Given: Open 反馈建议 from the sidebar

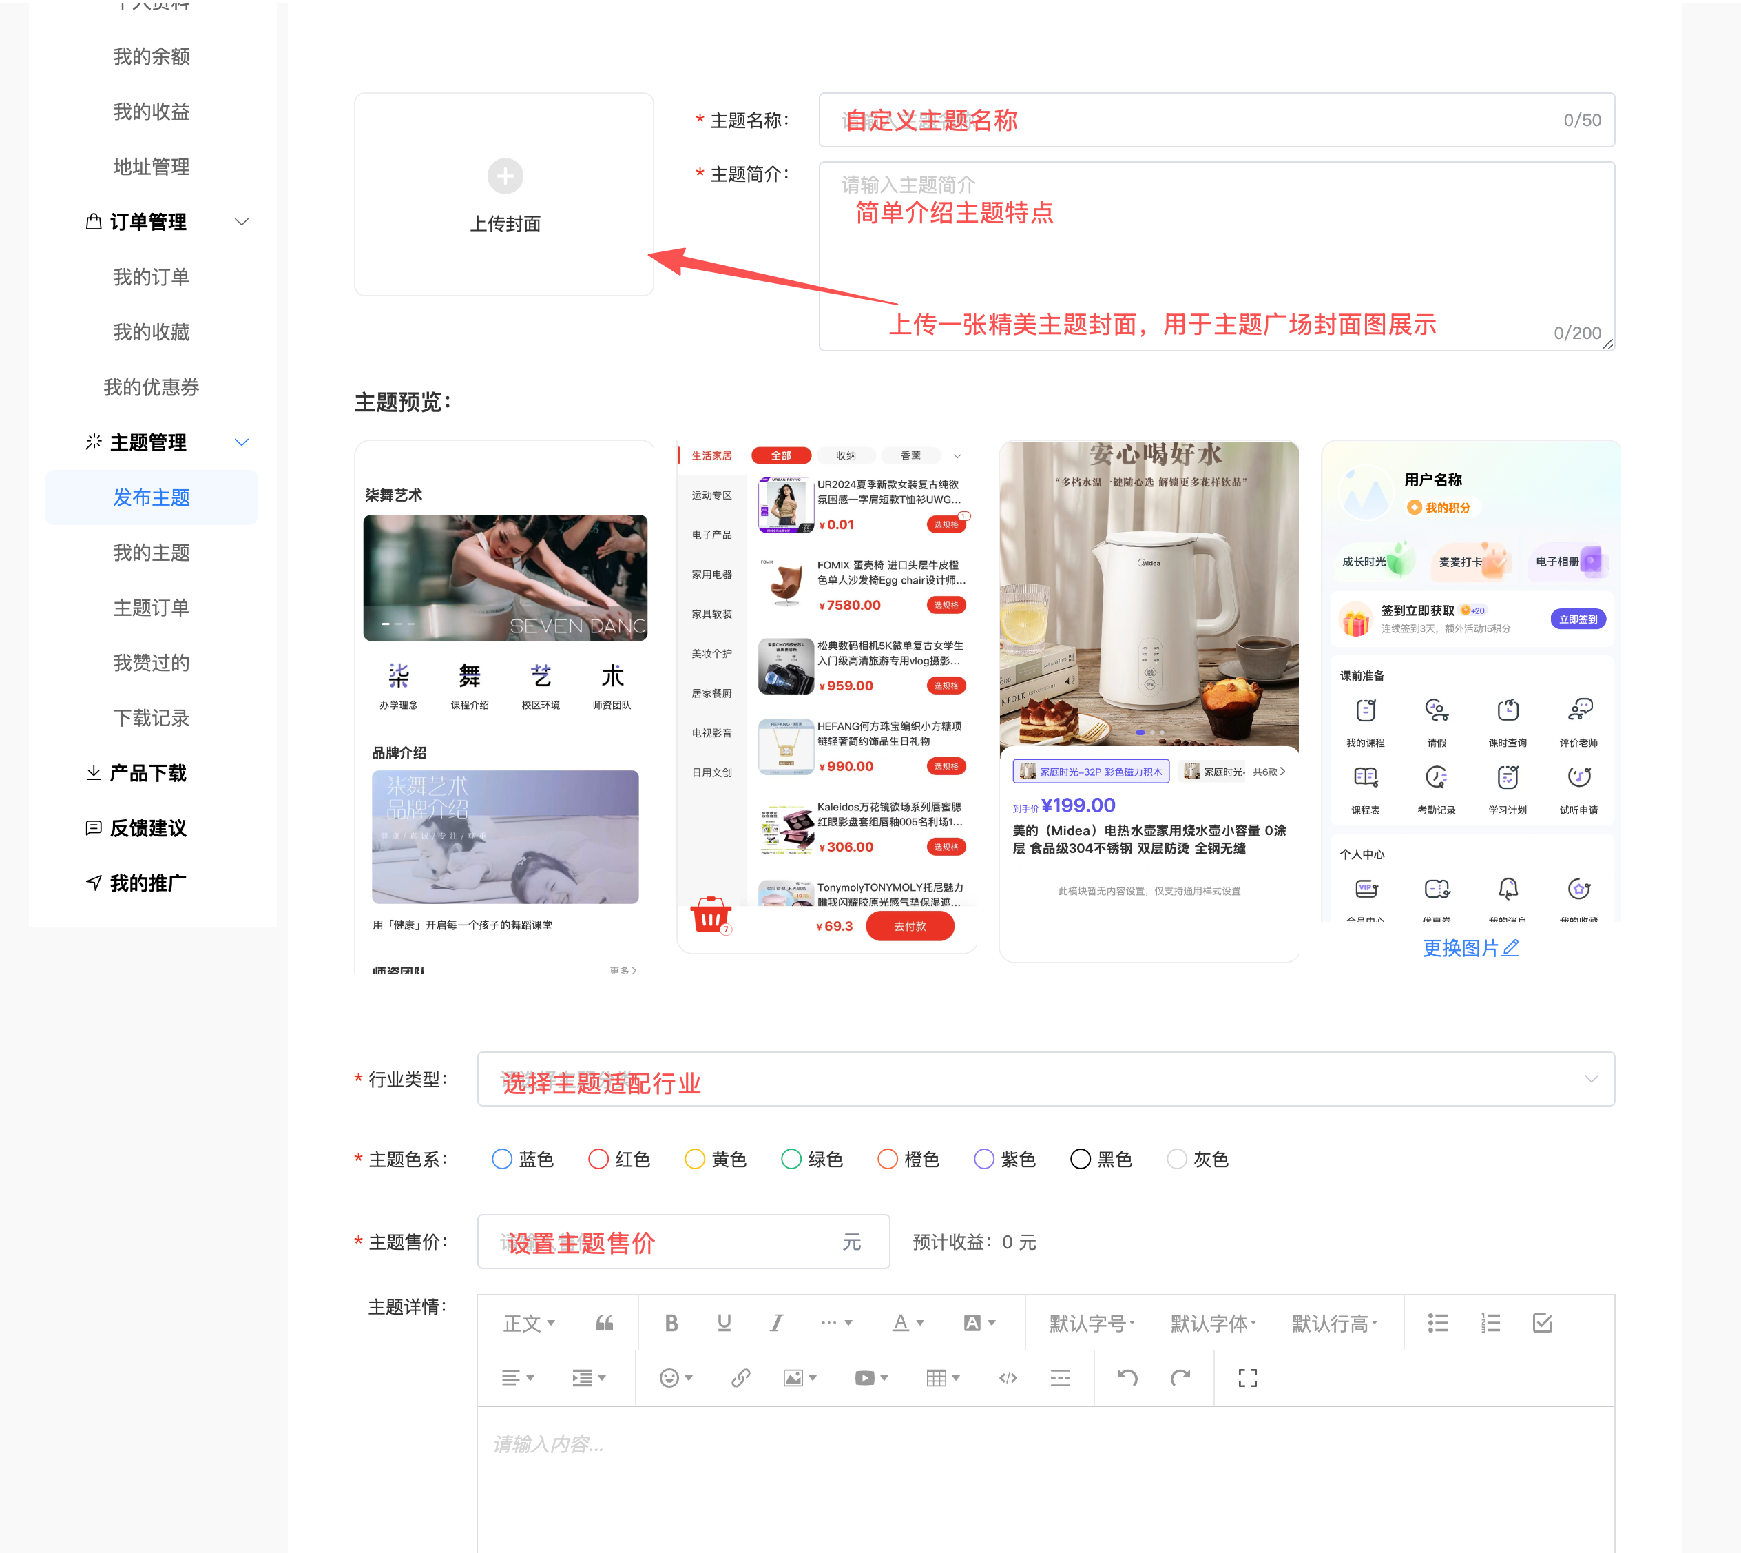Looking at the screenshot, I should coord(147,827).
